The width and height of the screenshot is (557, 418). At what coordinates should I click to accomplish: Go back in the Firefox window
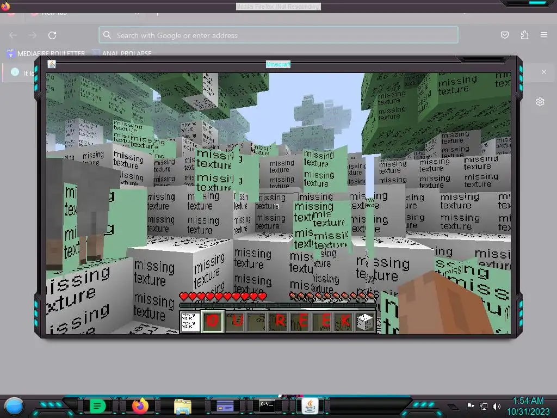13,35
